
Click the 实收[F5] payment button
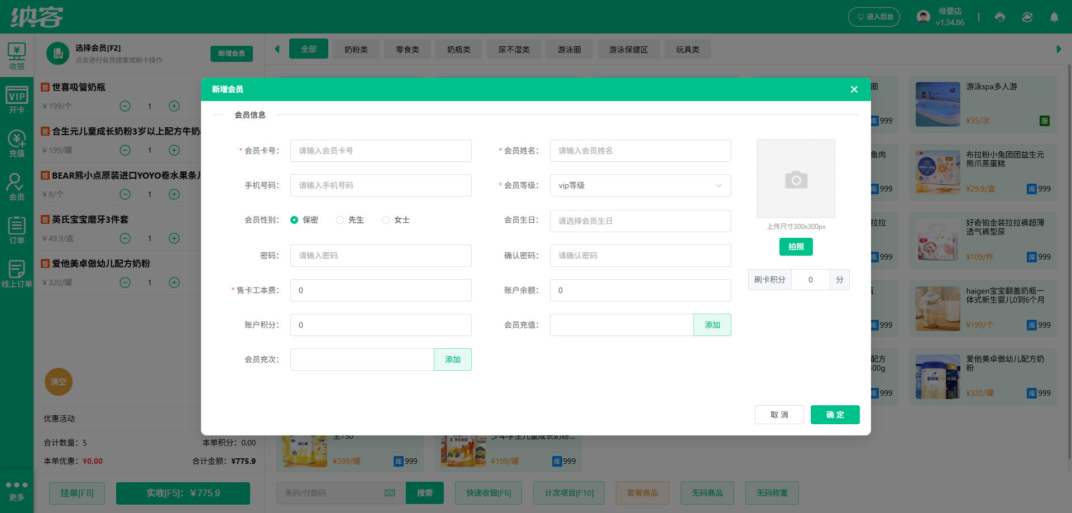tap(183, 493)
